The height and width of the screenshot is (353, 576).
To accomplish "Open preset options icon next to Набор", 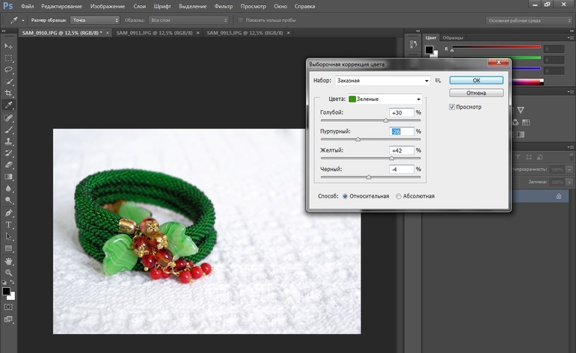I will pyautogui.click(x=438, y=80).
